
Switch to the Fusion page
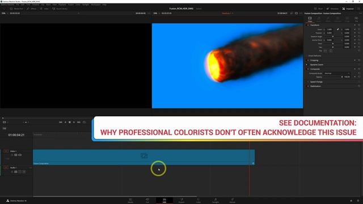click(181, 201)
